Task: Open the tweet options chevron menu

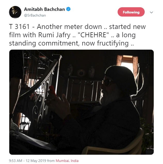Action: (151, 12)
